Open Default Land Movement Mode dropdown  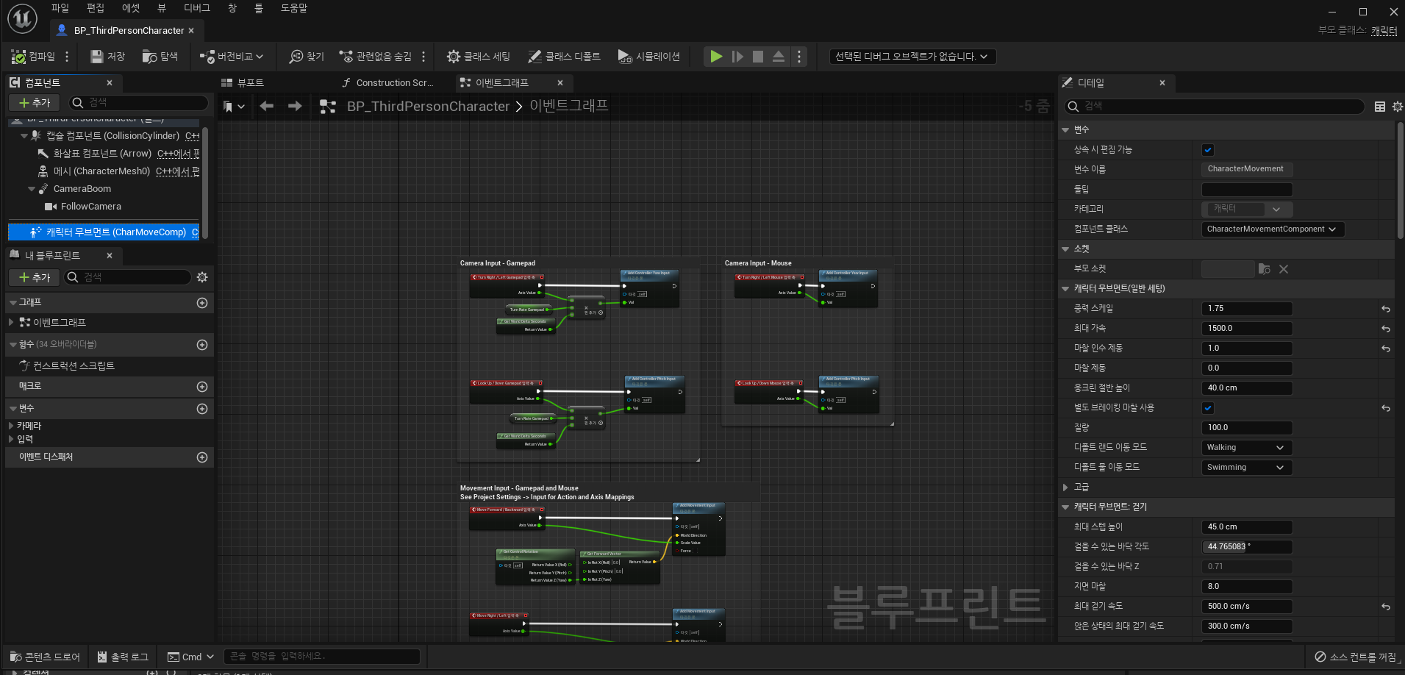[1247, 448]
